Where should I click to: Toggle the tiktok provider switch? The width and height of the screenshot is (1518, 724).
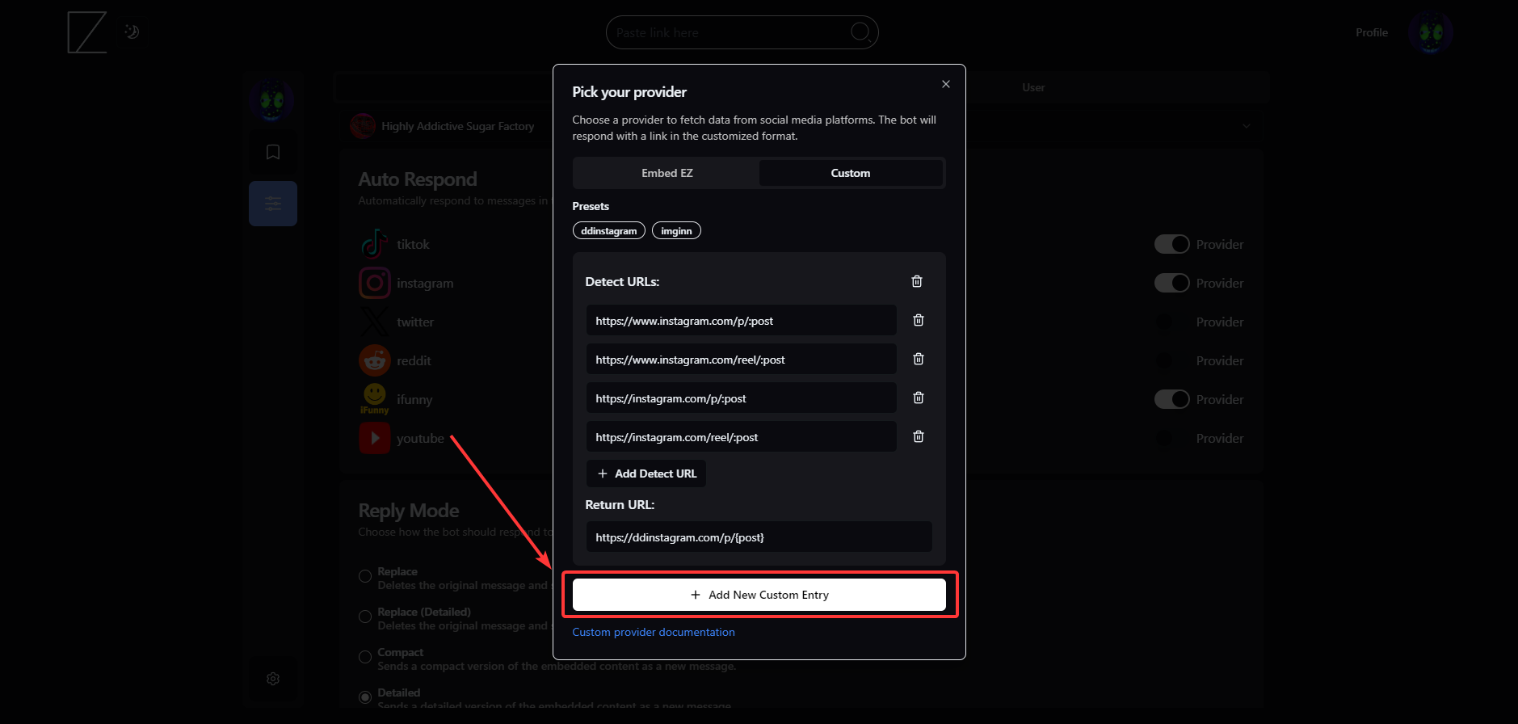click(x=1171, y=244)
